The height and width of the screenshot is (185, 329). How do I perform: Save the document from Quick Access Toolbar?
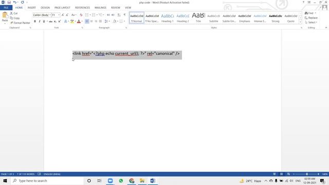click(x=9, y=2)
